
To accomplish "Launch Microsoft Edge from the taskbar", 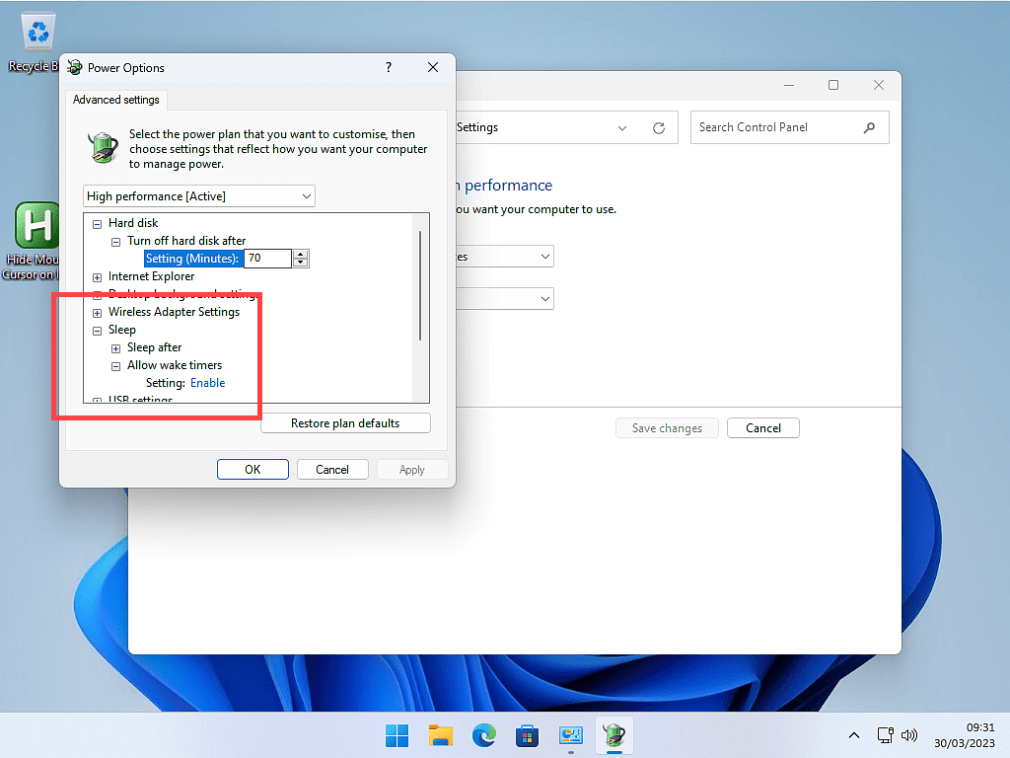I will tap(484, 735).
